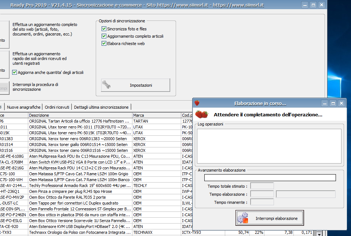Viewport: 351px width, 236px height.
Task: Open Impostazioni via the wrench icon
Action: click(106, 85)
